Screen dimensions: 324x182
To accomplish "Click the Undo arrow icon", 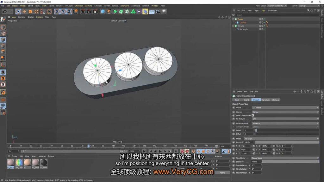I will (x=4, y=12).
